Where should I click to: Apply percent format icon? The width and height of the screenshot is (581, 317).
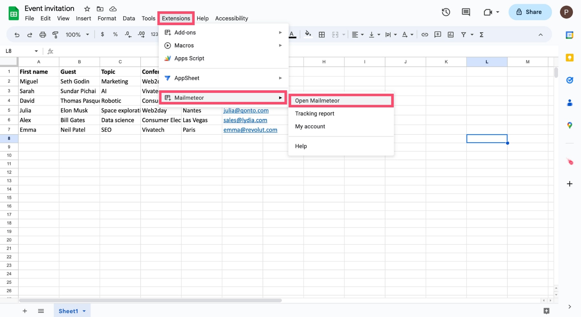(115, 35)
